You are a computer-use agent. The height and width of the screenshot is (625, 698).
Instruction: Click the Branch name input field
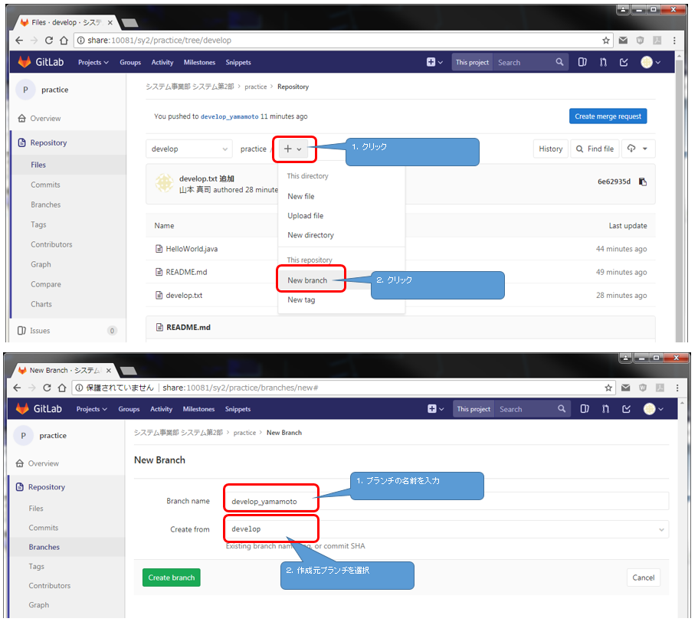[x=447, y=502]
